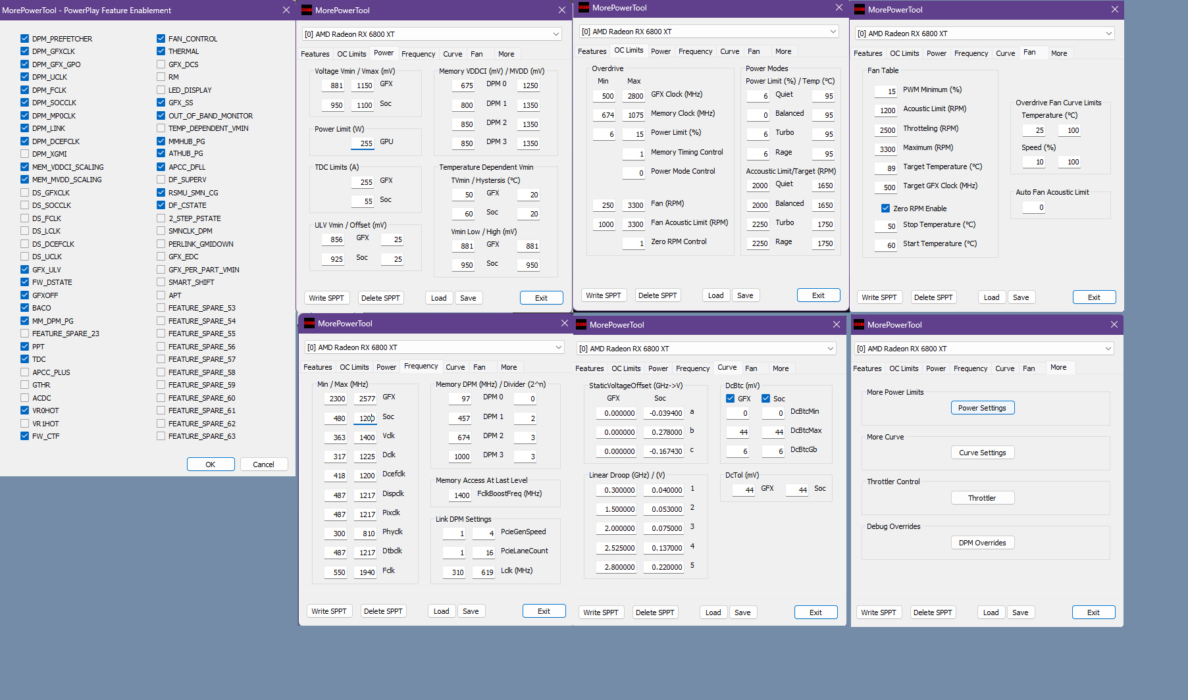Switch to the Fan tab in the StaticVoltageOffset window

pyautogui.click(x=751, y=368)
